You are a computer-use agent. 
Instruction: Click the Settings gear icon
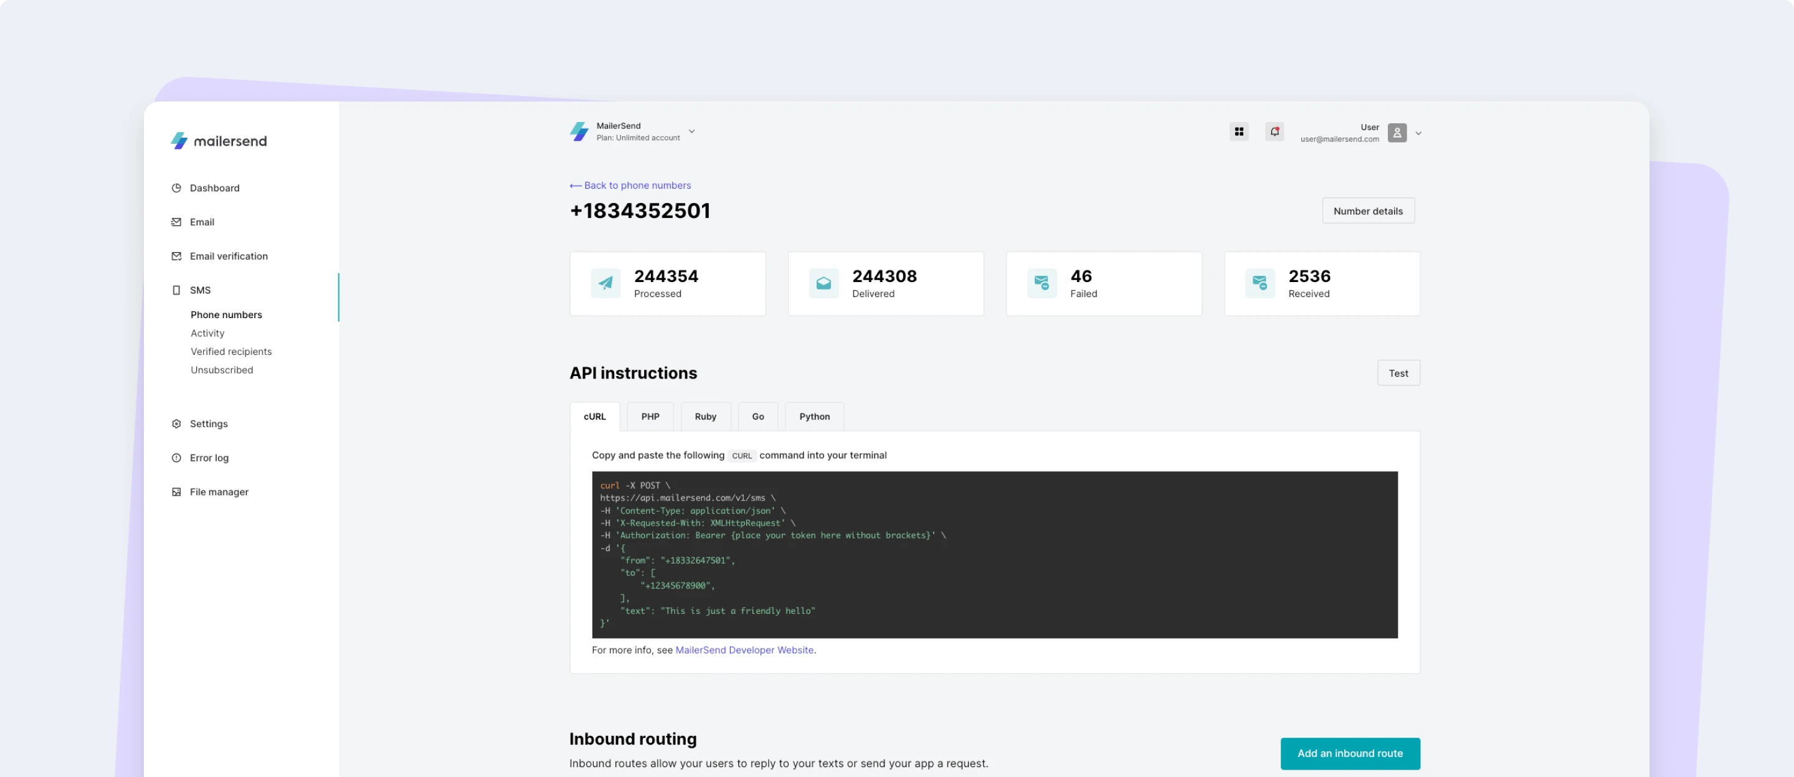(176, 423)
